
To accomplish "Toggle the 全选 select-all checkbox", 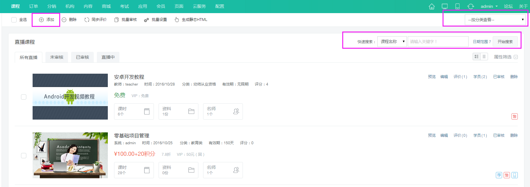I will click(x=14, y=20).
